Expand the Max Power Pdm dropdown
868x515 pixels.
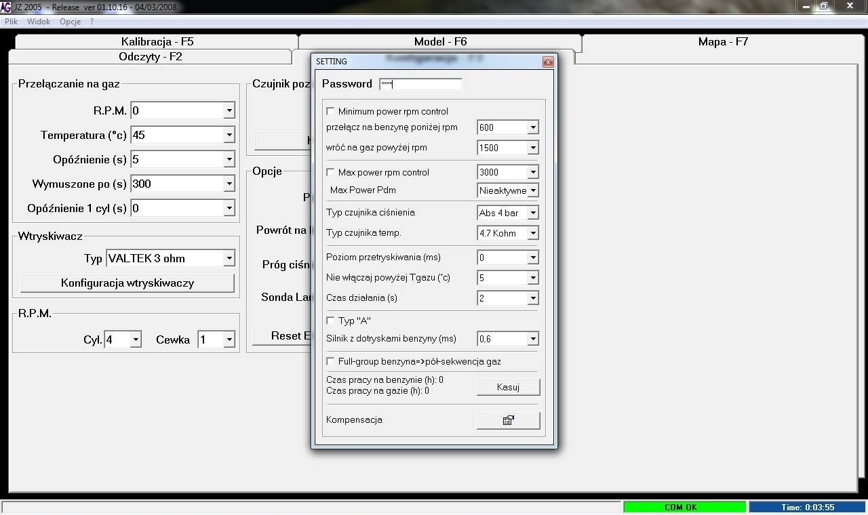tap(532, 191)
